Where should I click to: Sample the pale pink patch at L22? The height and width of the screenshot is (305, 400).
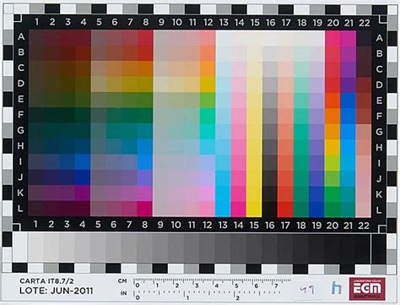(364, 210)
